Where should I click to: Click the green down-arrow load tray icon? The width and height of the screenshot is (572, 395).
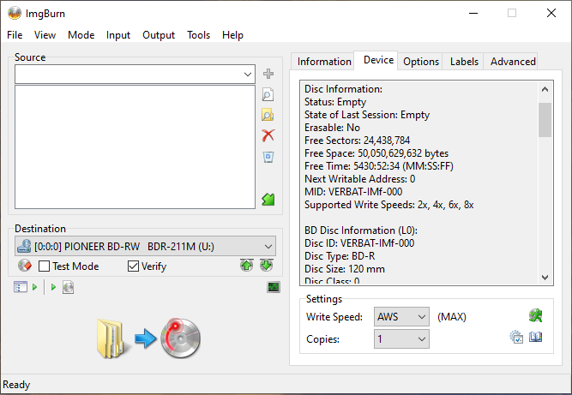tap(267, 266)
